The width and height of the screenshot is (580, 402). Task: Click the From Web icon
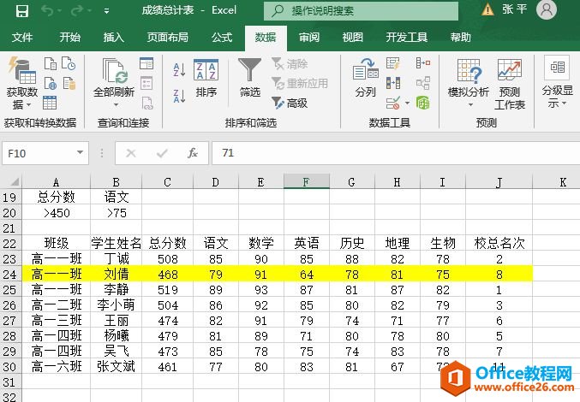coord(51,84)
